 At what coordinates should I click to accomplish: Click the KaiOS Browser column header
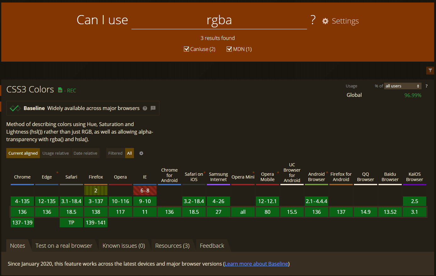tap(415, 177)
